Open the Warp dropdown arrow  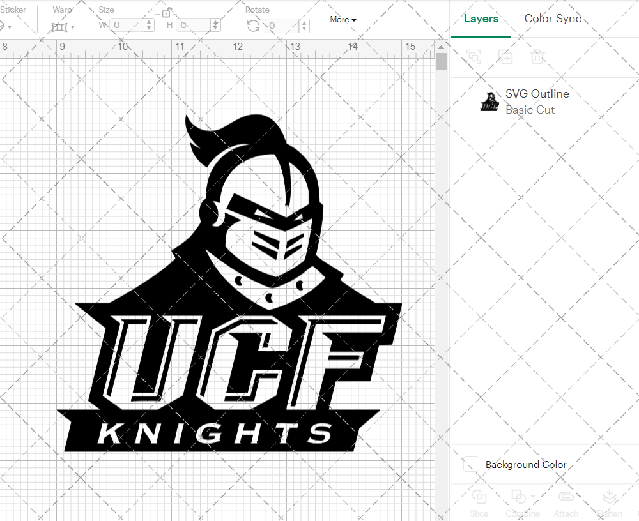pos(73,27)
